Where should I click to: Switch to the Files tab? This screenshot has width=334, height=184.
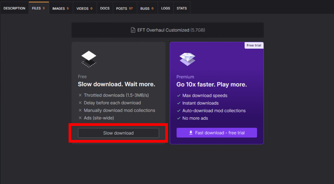38,8
